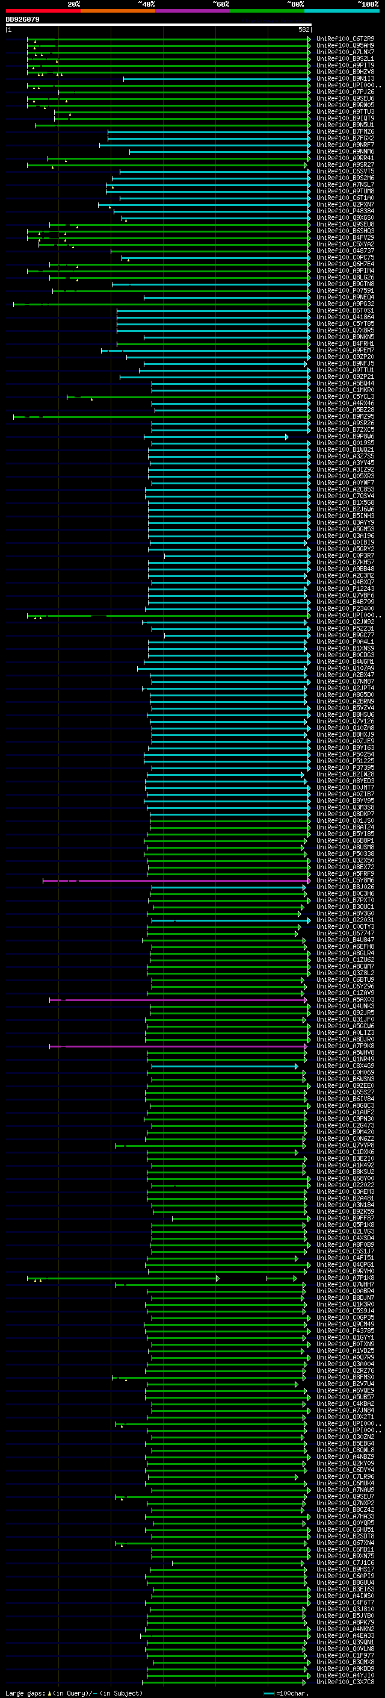Click the UniRef100_A9PIT9 hit name
The width and height of the screenshot is (385, 1698).
(x=345, y=65)
